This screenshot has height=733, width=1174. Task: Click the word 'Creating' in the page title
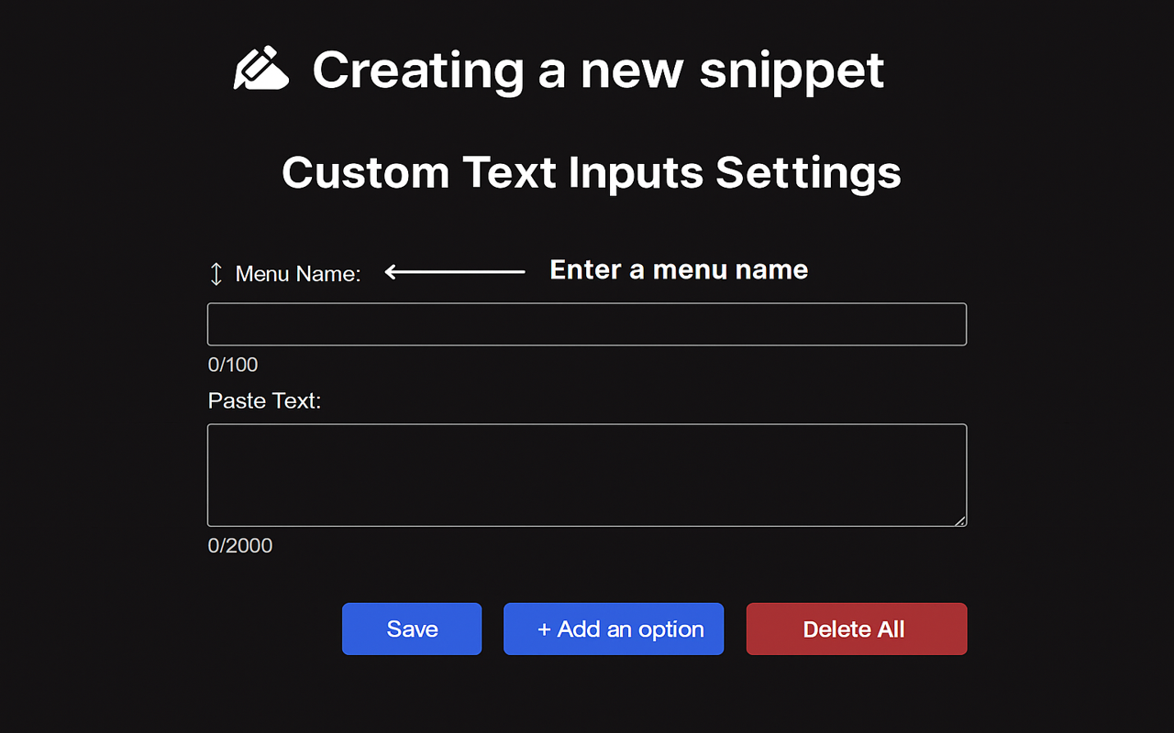419,71
